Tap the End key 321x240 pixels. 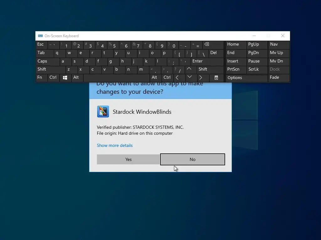(x=236, y=53)
